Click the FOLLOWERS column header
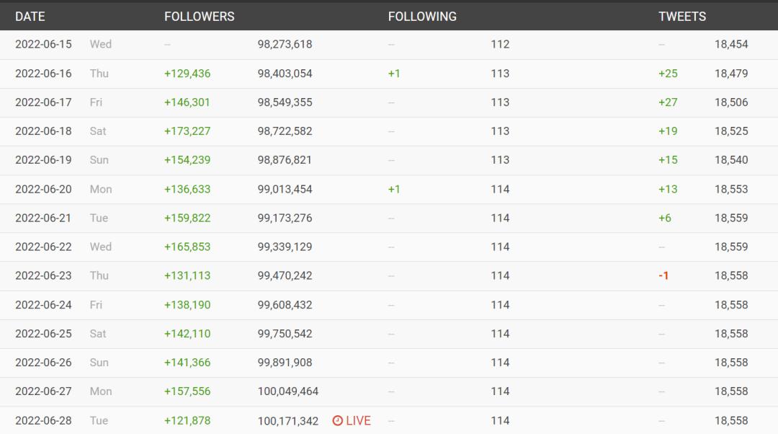Viewport: 778px width, 434px height. (199, 17)
